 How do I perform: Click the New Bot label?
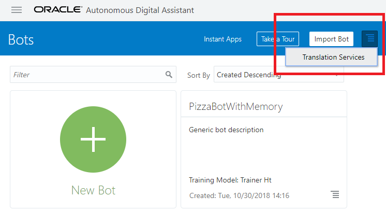click(93, 190)
